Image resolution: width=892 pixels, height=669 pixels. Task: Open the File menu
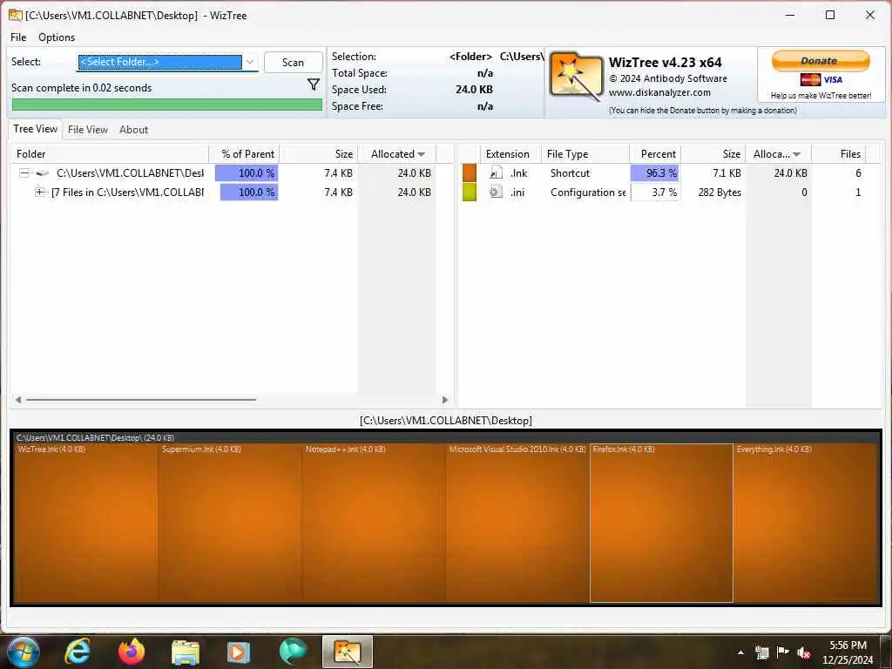pyautogui.click(x=18, y=37)
